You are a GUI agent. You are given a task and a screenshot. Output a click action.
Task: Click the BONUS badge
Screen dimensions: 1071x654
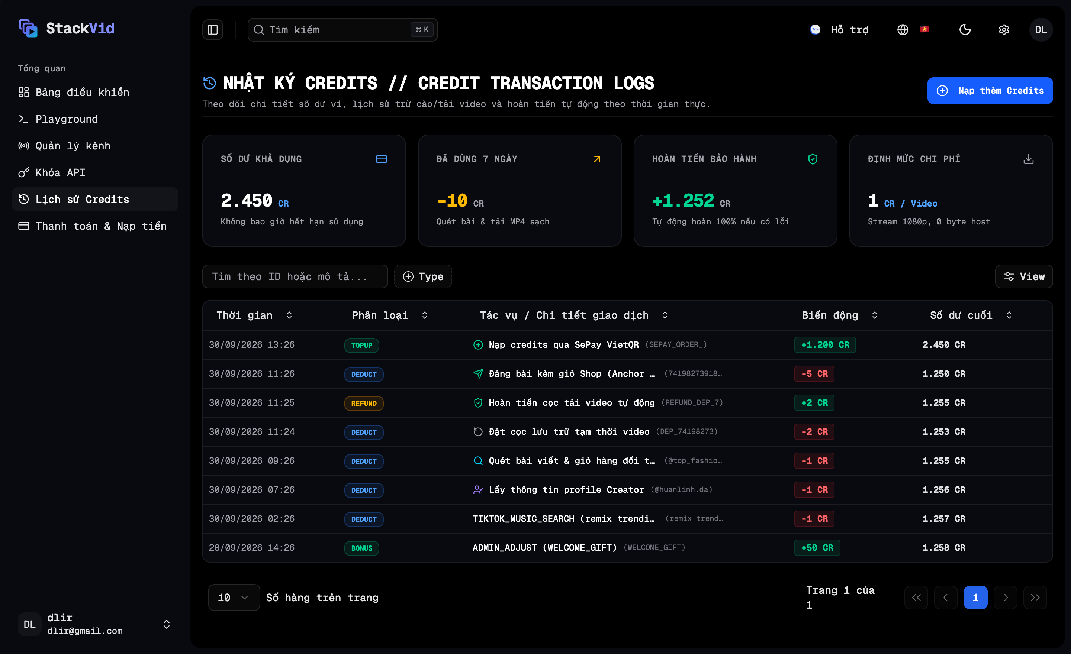coord(361,548)
